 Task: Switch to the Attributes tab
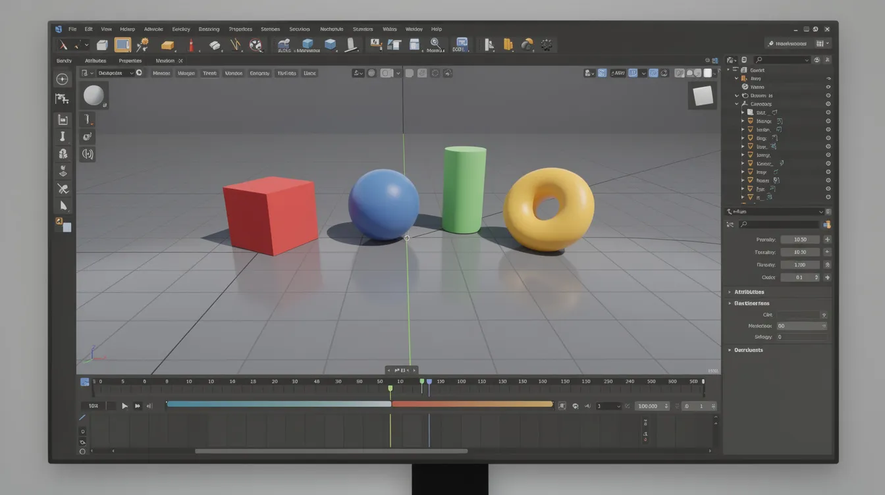tap(95, 60)
